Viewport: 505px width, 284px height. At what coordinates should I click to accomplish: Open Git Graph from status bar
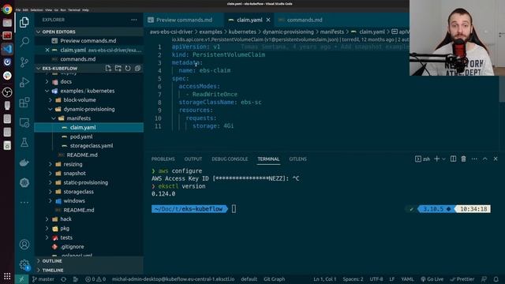274,279
